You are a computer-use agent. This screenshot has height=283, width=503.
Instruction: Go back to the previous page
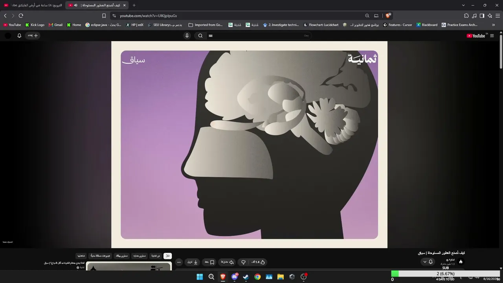coord(5,16)
